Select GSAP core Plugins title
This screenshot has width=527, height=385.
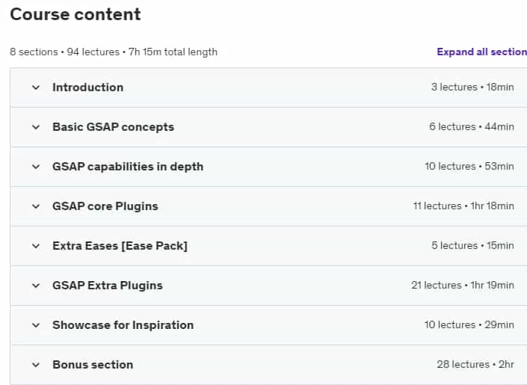[x=105, y=206]
